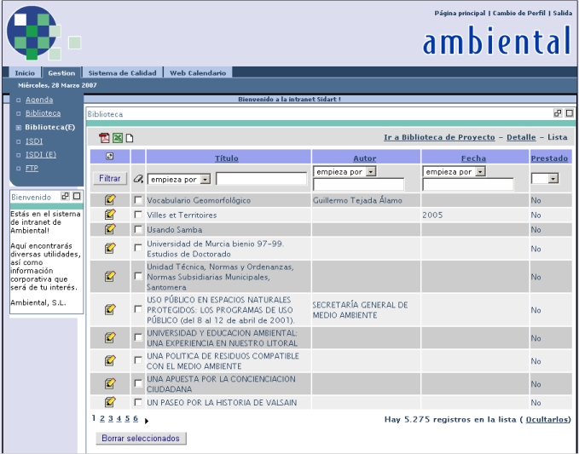Open Autor filter 'empieza por' dropdown
Image resolution: width=579 pixels, height=454 pixels.
(x=345, y=171)
